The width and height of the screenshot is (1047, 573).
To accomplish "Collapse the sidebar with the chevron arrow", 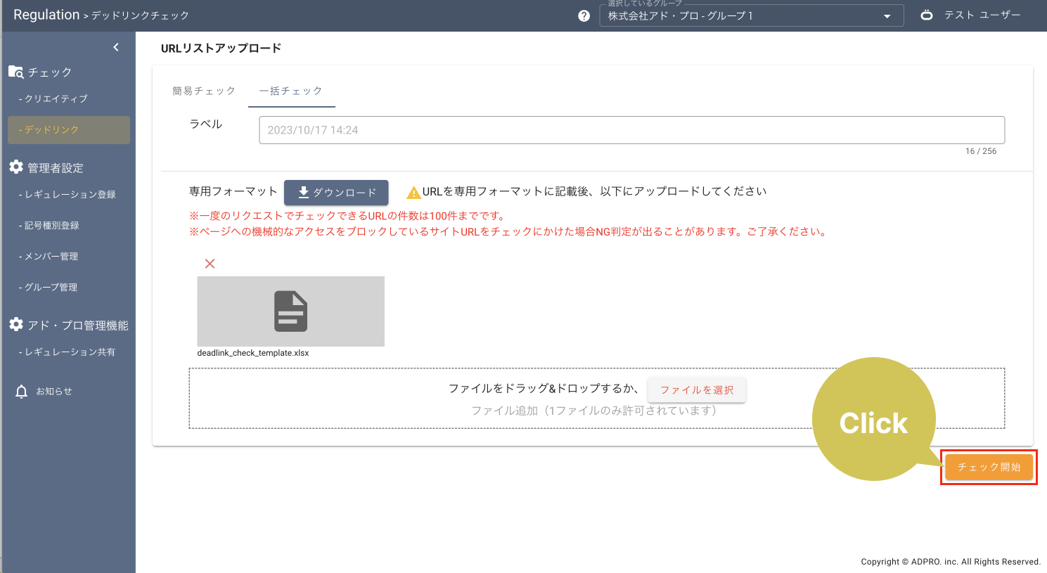I will tap(116, 47).
